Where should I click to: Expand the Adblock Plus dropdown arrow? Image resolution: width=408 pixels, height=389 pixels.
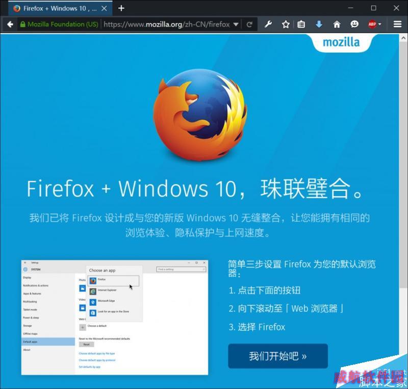point(379,24)
